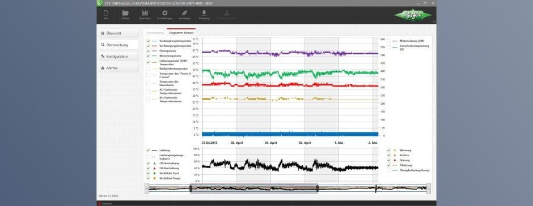This screenshot has height=206, width=533.
Task: Show the Alarme sidebar section
Action: pyautogui.click(x=119, y=68)
